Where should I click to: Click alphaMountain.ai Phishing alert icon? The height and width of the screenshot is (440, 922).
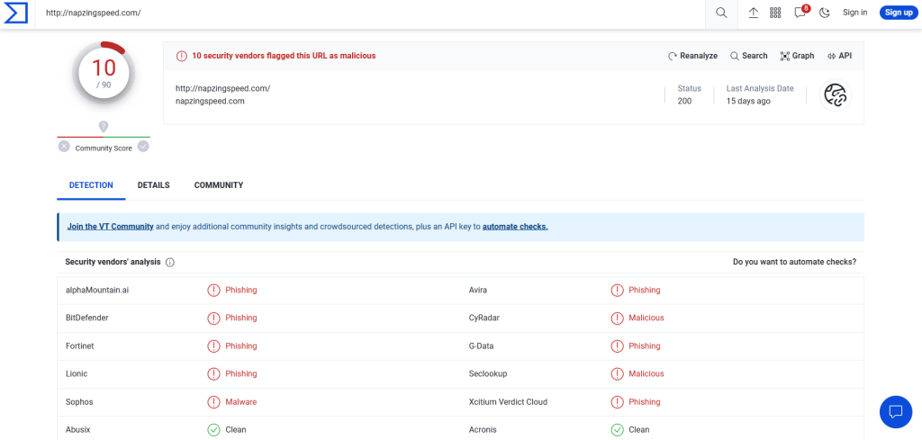point(213,291)
